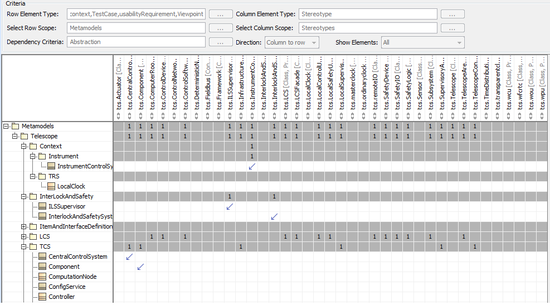Select the tcs.Actuator column header

click(x=119, y=88)
